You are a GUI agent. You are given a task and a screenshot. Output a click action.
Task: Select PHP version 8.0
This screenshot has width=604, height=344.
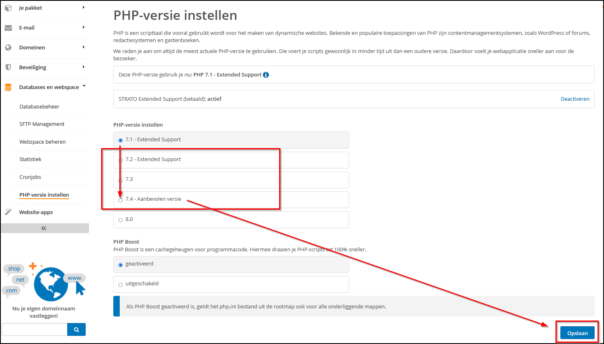pyautogui.click(x=121, y=219)
